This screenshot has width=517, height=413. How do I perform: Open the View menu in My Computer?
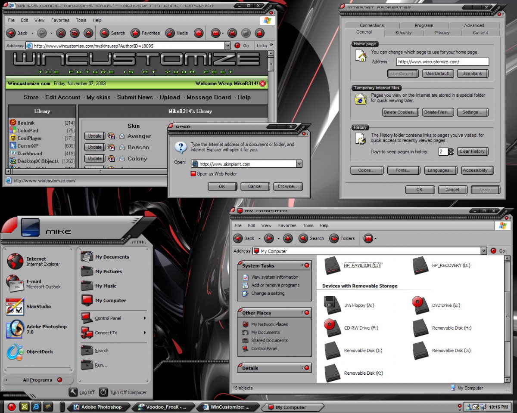pos(267,225)
